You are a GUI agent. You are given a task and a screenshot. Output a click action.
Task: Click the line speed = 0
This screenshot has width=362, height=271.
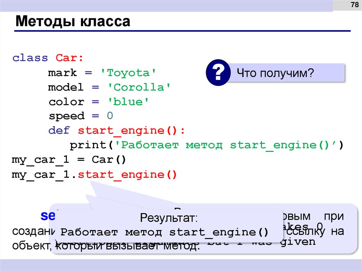pyautogui.click(x=81, y=116)
